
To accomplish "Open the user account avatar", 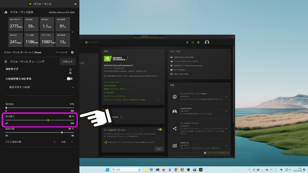I will (x=207, y=42).
